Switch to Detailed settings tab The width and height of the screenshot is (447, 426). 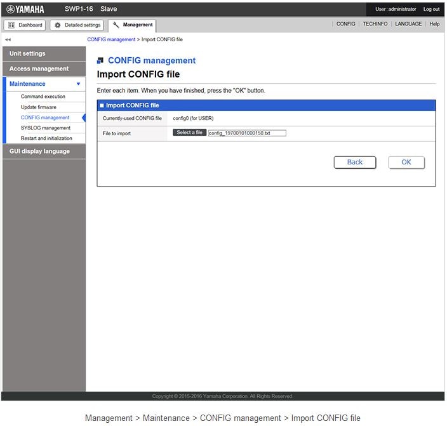(77, 25)
